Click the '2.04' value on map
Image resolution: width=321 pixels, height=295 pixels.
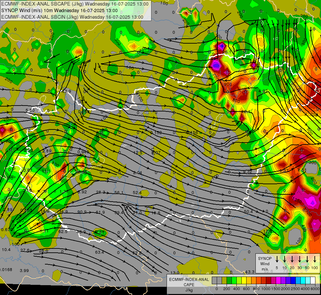(137, 173)
